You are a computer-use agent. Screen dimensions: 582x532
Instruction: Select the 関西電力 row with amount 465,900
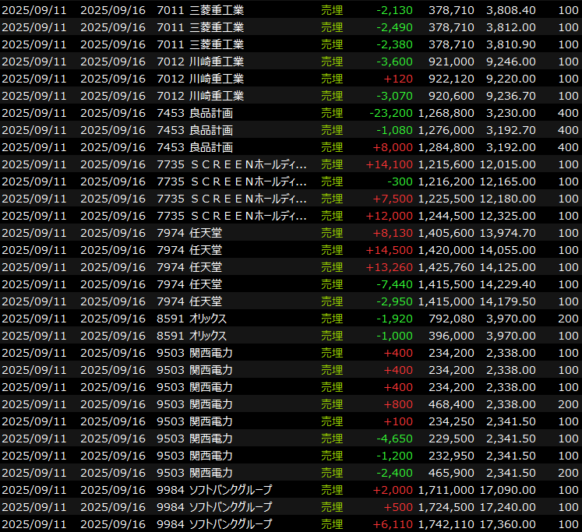[x=211, y=473]
